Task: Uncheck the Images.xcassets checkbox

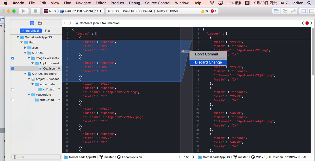Action: click(x=13, y=58)
